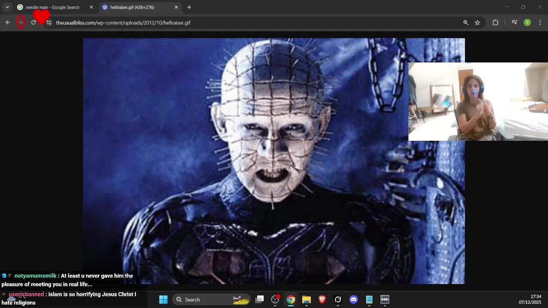Click the username userisbanned in chat
The height and width of the screenshot is (308, 548).
(26, 294)
